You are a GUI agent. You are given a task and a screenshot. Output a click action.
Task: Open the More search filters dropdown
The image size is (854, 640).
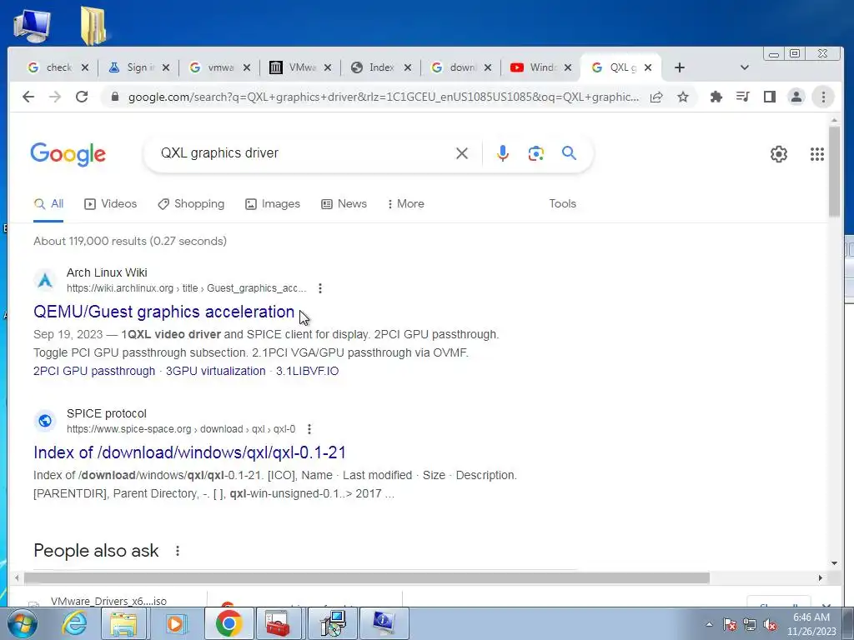point(406,203)
